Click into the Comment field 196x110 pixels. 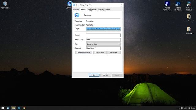(x=103, y=48)
